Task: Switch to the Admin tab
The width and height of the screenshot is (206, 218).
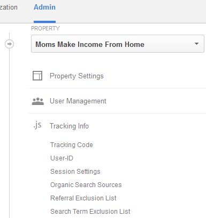Action: click(x=44, y=7)
